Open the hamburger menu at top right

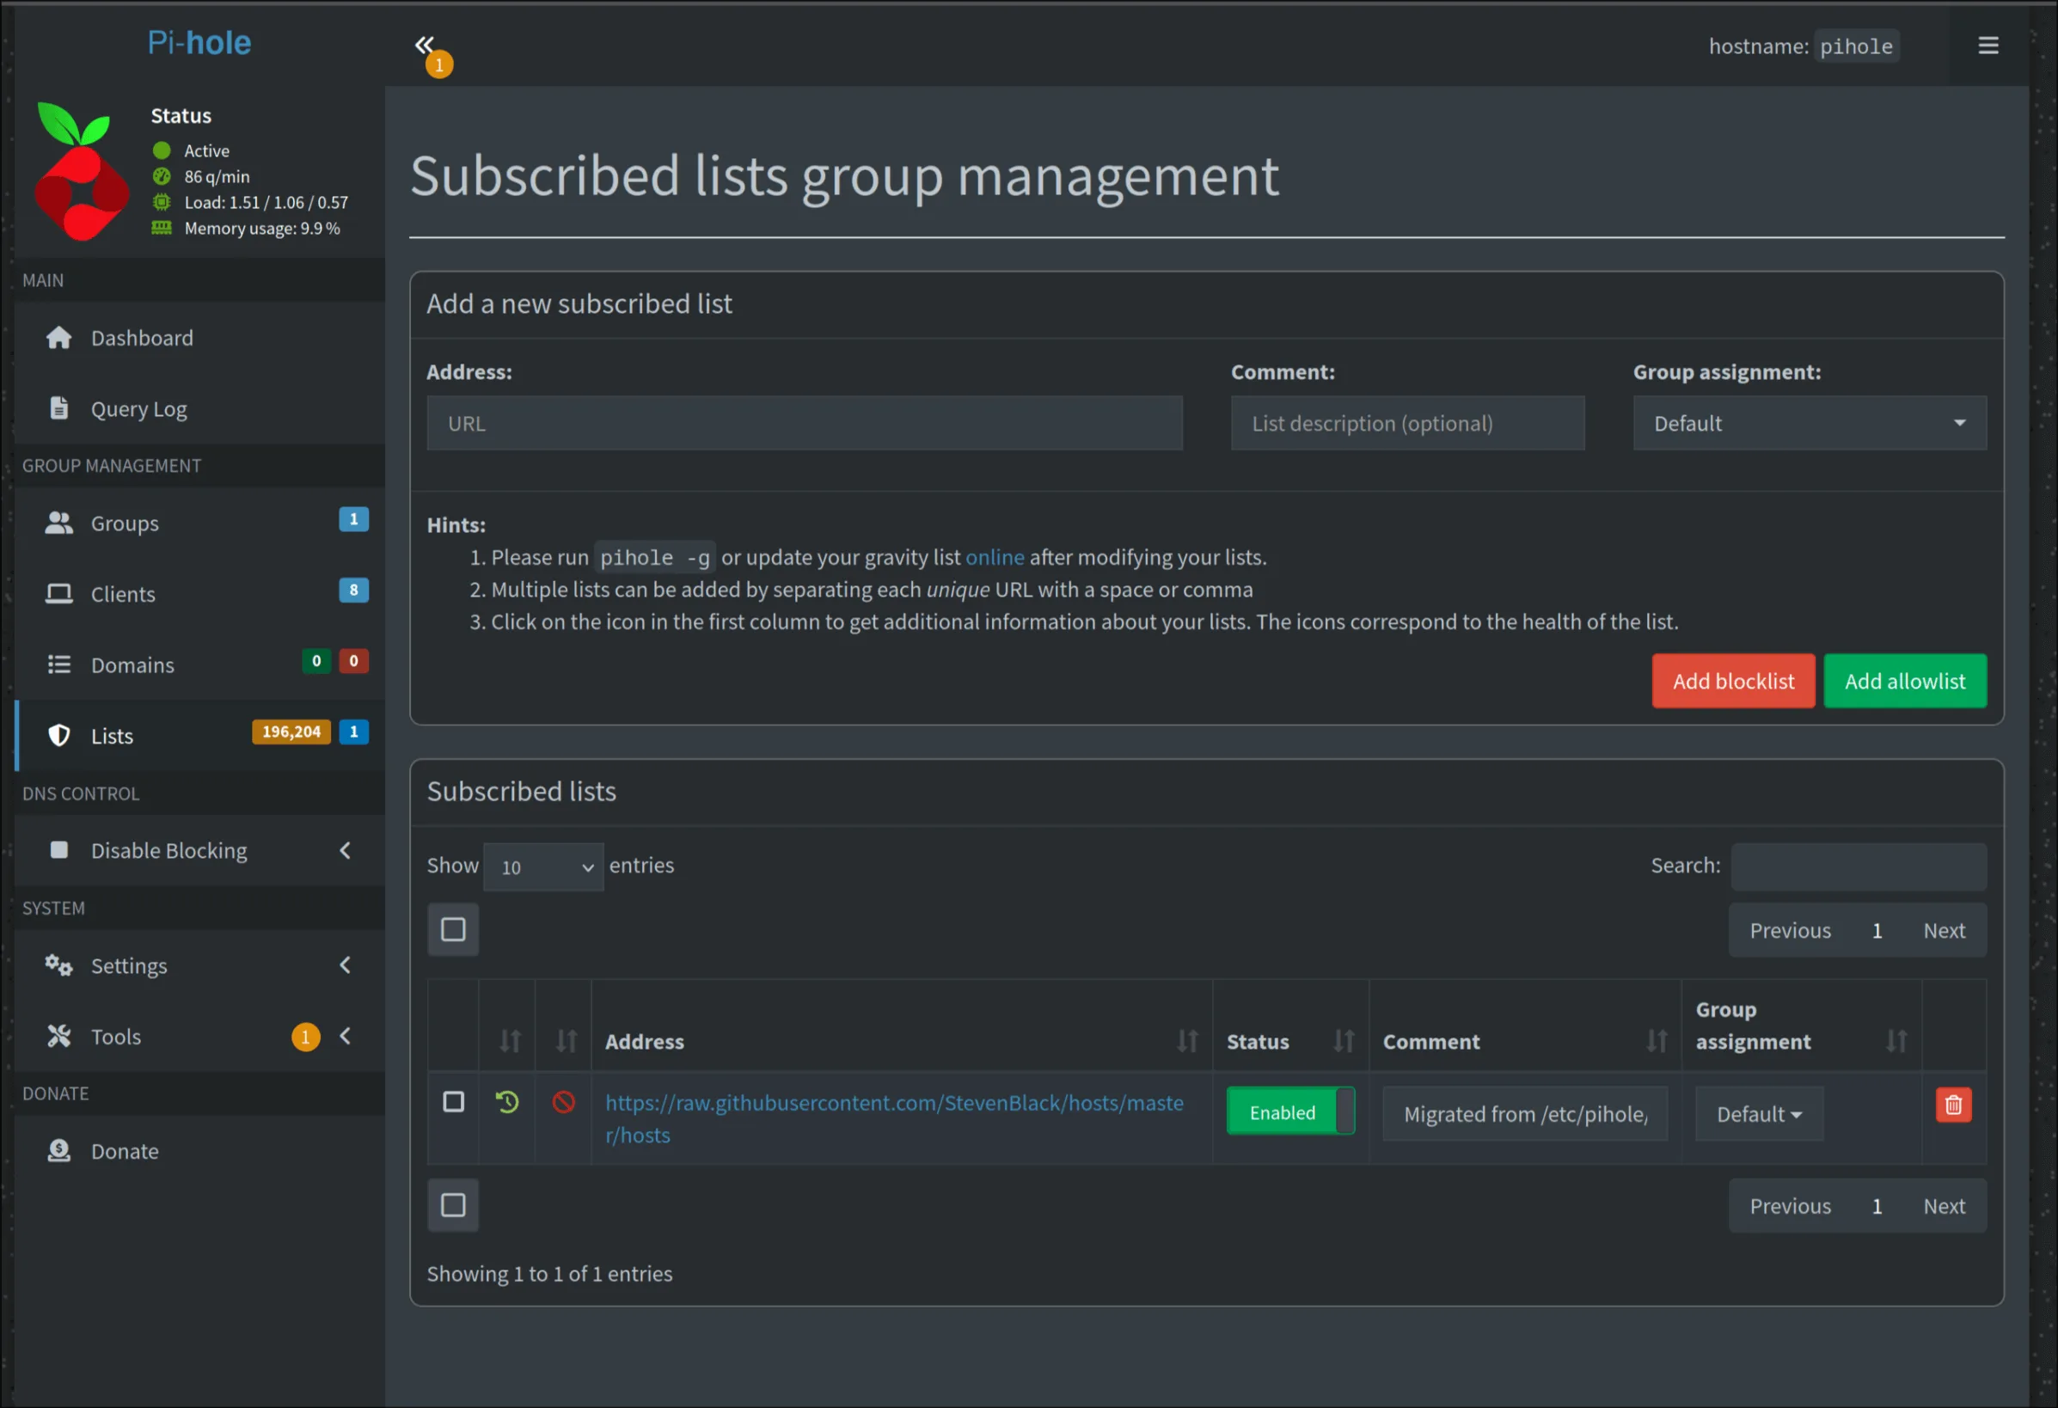[1988, 46]
